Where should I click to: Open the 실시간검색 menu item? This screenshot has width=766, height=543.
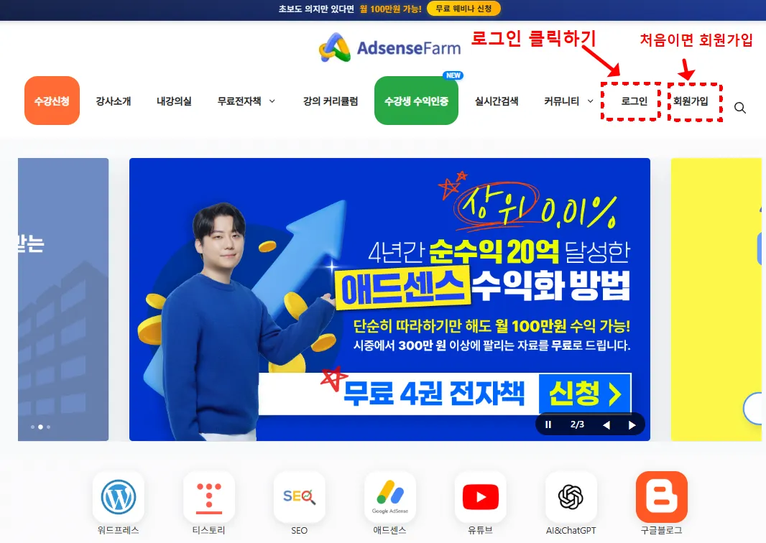point(497,101)
